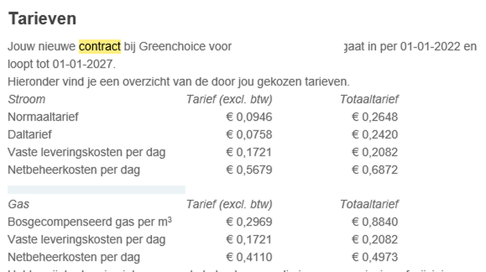Click Normaaltarief tariff value € 0,0946

coord(249,117)
